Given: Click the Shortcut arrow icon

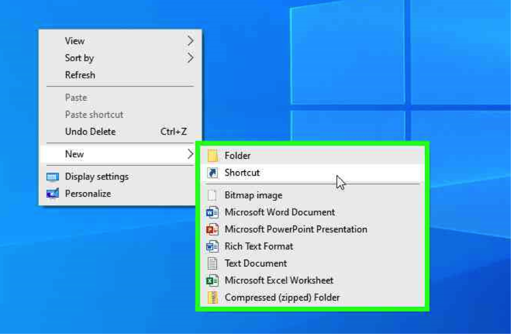Looking at the screenshot, I should [x=213, y=173].
